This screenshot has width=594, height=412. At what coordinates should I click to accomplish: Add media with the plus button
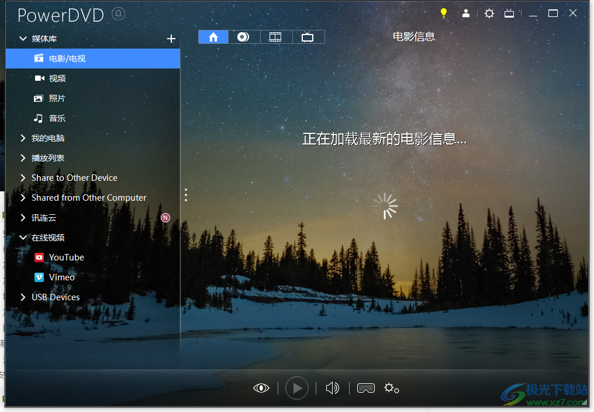pyautogui.click(x=171, y=39)
